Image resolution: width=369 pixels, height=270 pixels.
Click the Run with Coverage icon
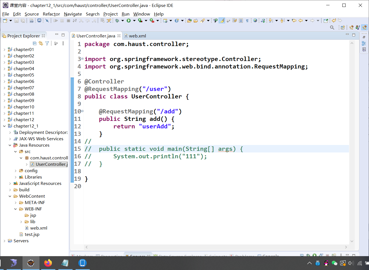140,21
